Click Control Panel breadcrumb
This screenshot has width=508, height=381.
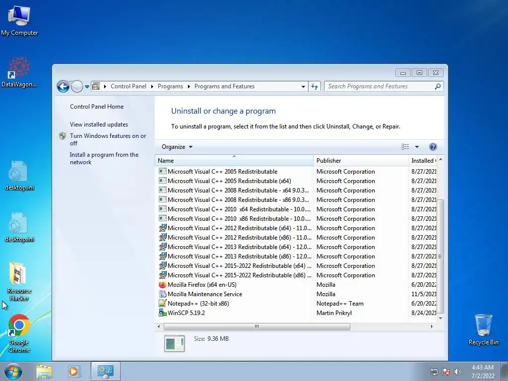click(x=128, y=86)
